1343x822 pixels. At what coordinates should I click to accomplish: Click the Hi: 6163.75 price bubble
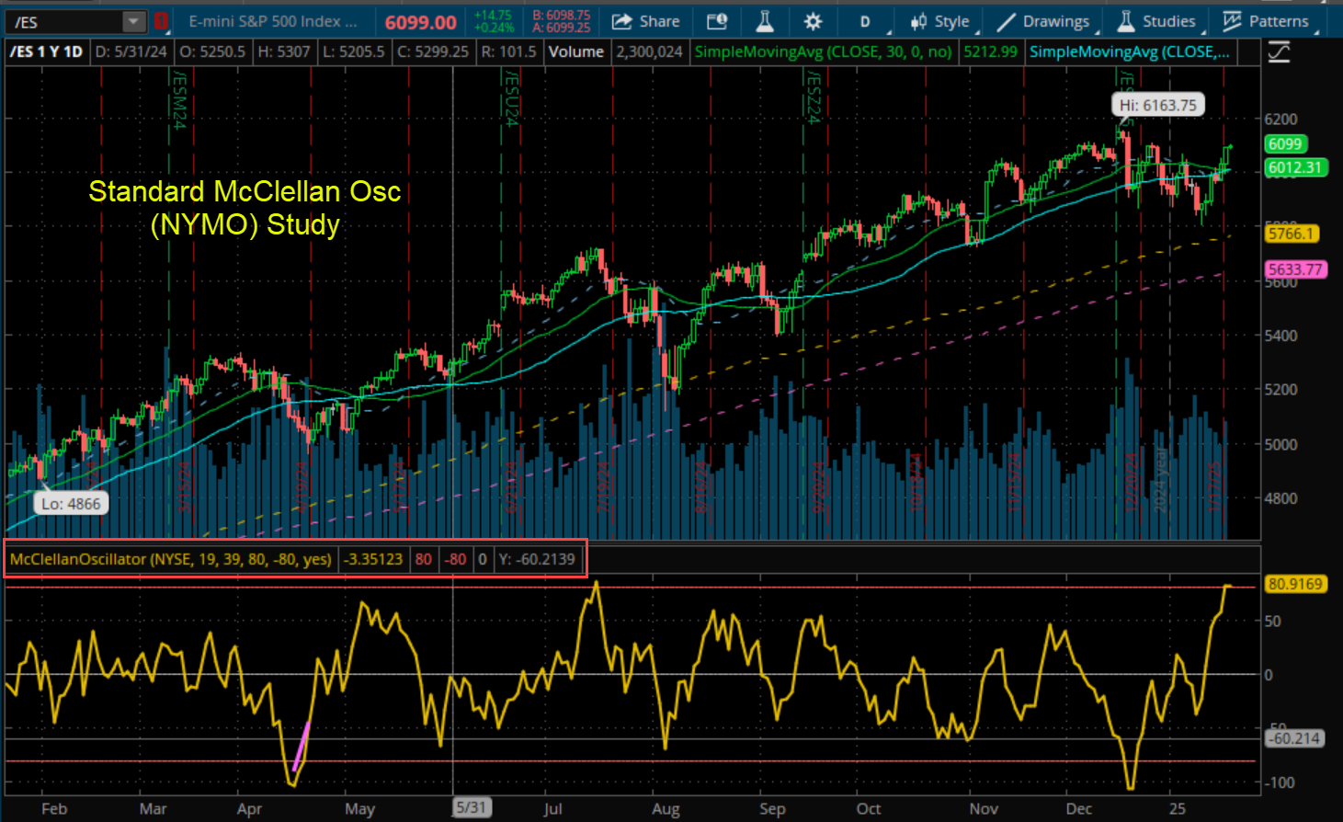click(x=1158, y=105)
